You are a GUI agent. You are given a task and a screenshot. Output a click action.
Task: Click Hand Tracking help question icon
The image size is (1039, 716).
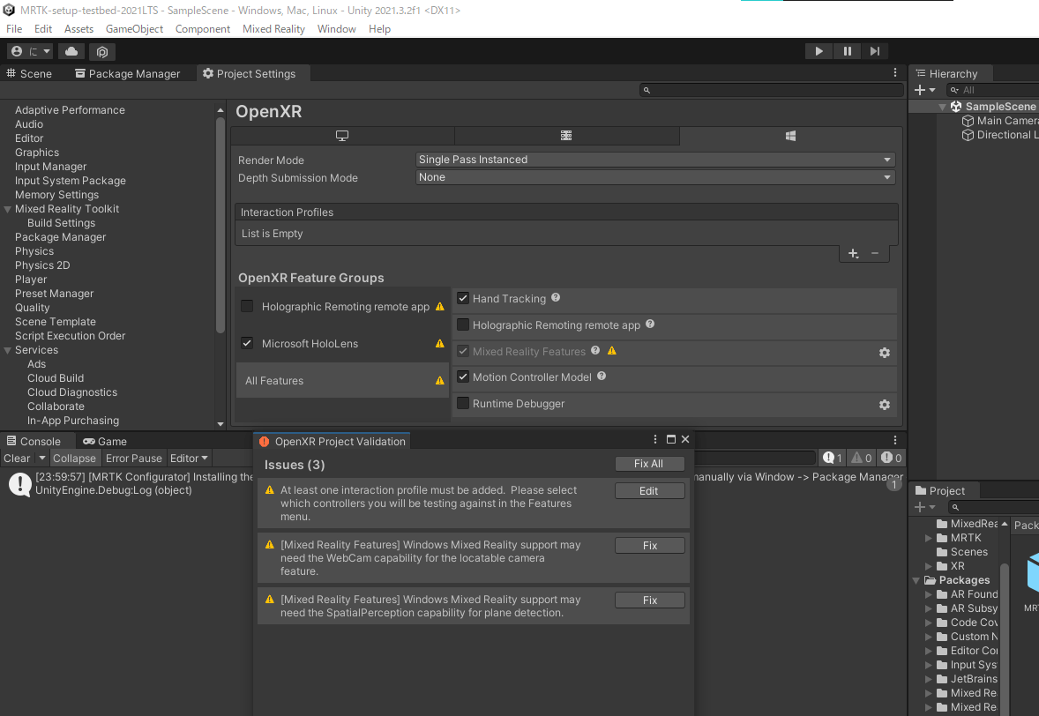556,298
